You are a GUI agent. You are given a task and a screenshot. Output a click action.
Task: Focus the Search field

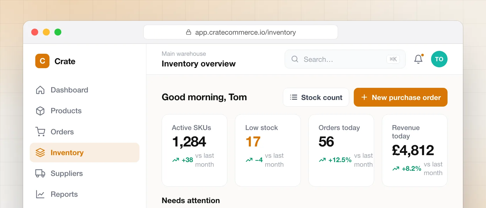pos(345,59)
